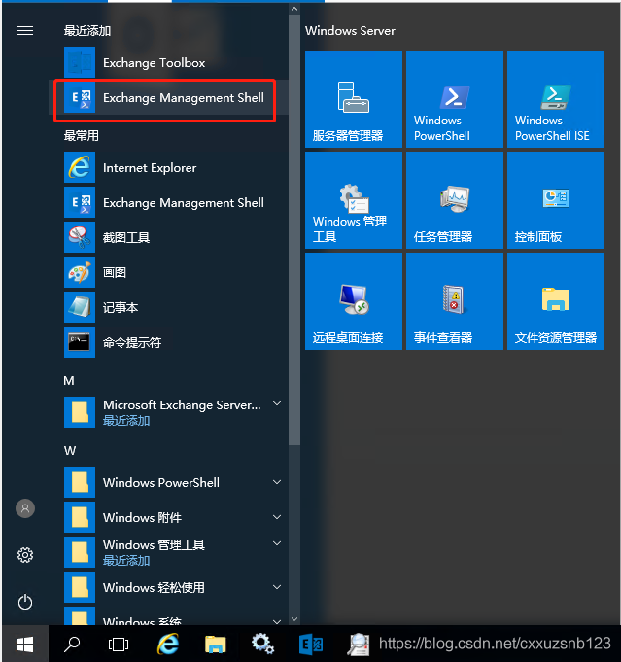The width and height of the screenshot is (621, 662).
Task: Expand Windows 系统 folder chevron
Action: 277,621
